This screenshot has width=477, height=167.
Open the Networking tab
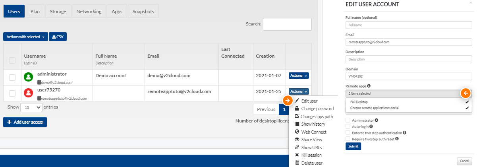click(89, 12)
